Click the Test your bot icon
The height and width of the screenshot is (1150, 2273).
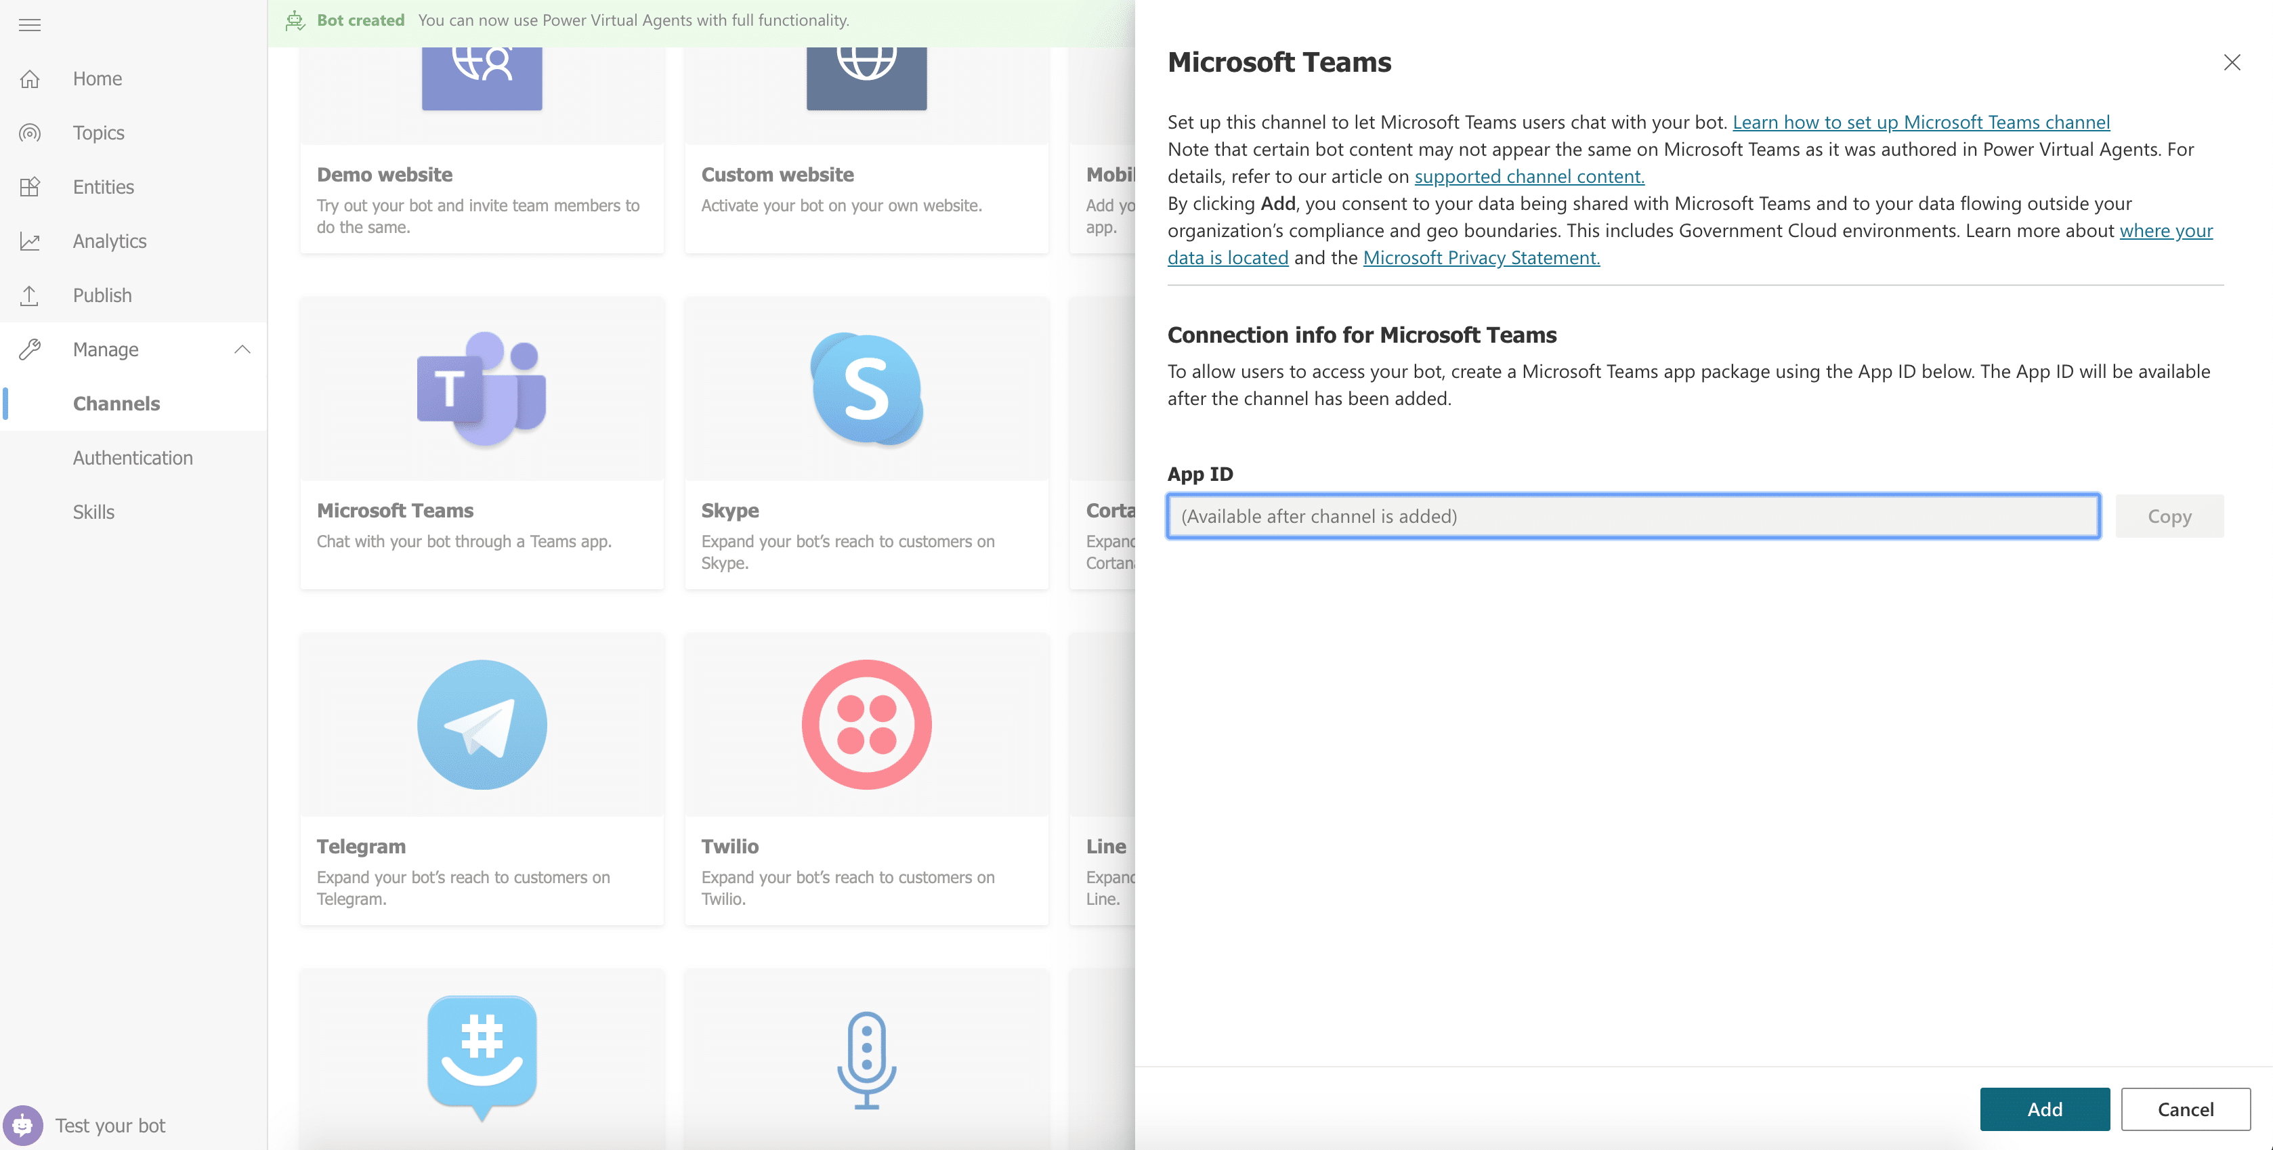pos(23,1126)
